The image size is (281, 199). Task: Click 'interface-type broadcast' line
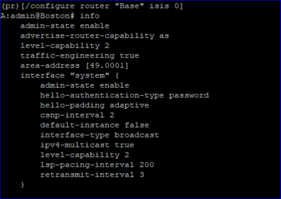pyautogui.click(x=99, y=135)
